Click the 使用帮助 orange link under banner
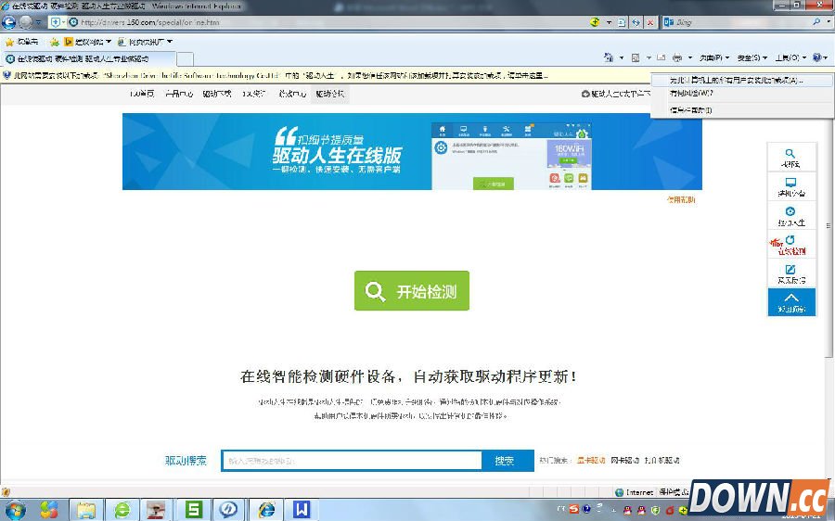Image resolution: width=835 pixels, height=521 pixels. click(681, 199)
